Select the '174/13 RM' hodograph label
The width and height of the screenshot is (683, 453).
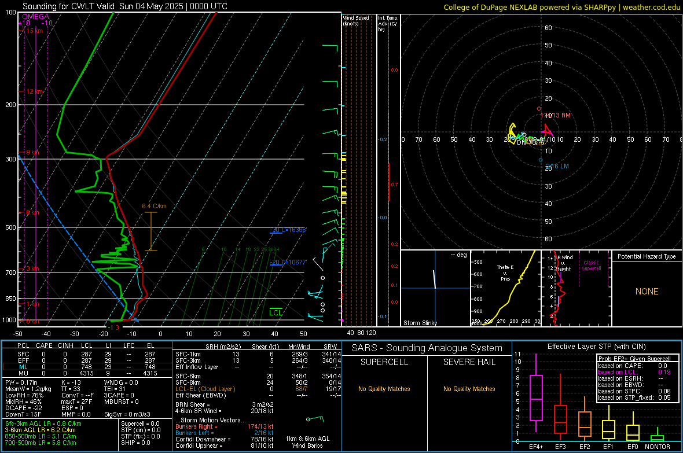pos(556,116)
